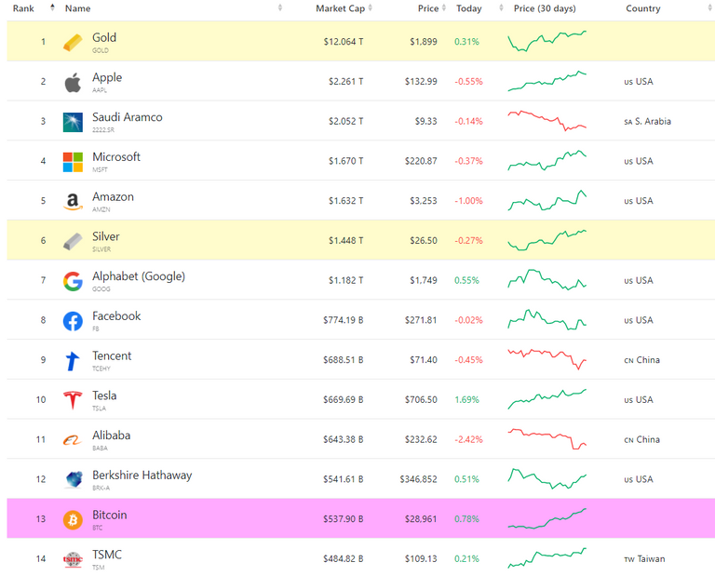Sort by Market Cap column arrow
Screen dimensions: 715x576
coord(371,7)
